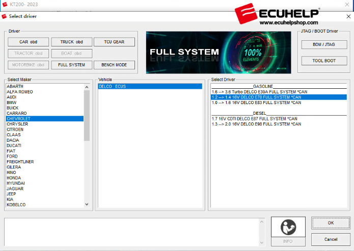Click the FULL SYSTEM banner image
354x251 pixels.
(x=219, y=53)
